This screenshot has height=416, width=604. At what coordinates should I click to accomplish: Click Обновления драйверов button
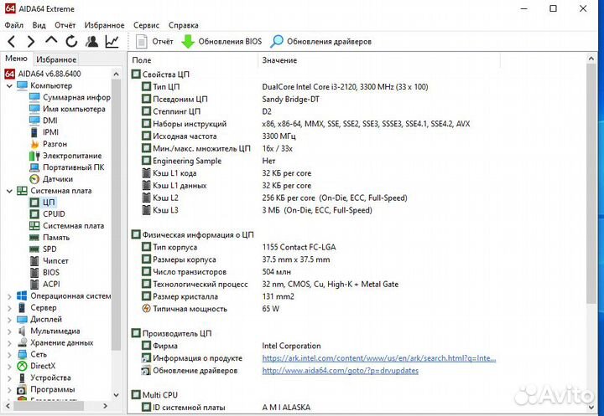pos(320,42)
